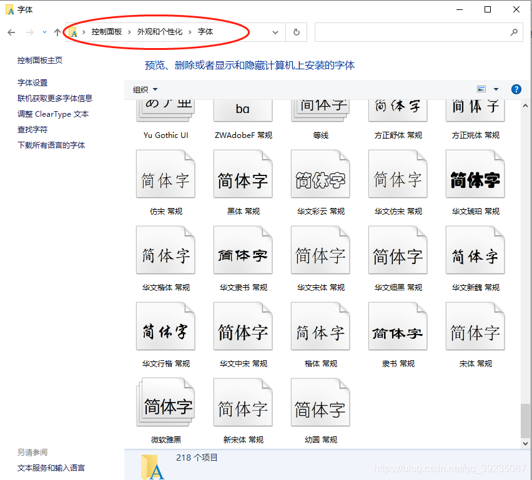
Task: Select the 新宋体 常规 font icon
Action: (243, 402)
